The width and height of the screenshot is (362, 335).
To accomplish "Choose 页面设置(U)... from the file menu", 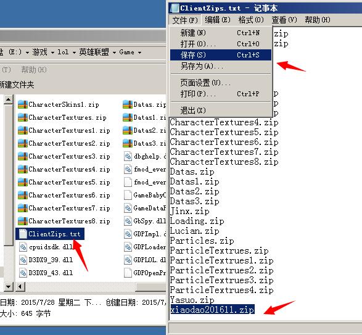I will [x=221, y=83].
